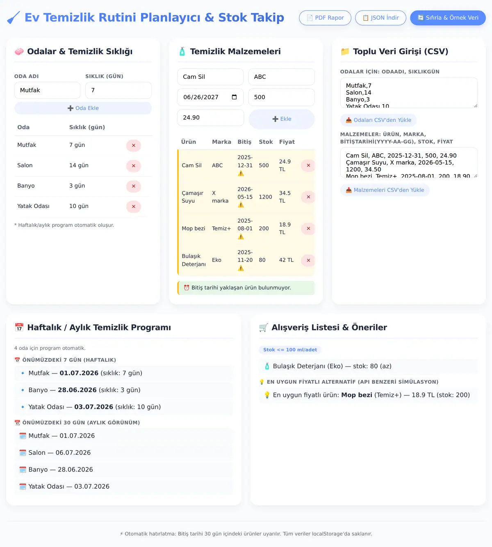
Task: Select weekly entry Banyo — 28.06.2026 (sıklık: 3 gün)
Action: (124, 390)
